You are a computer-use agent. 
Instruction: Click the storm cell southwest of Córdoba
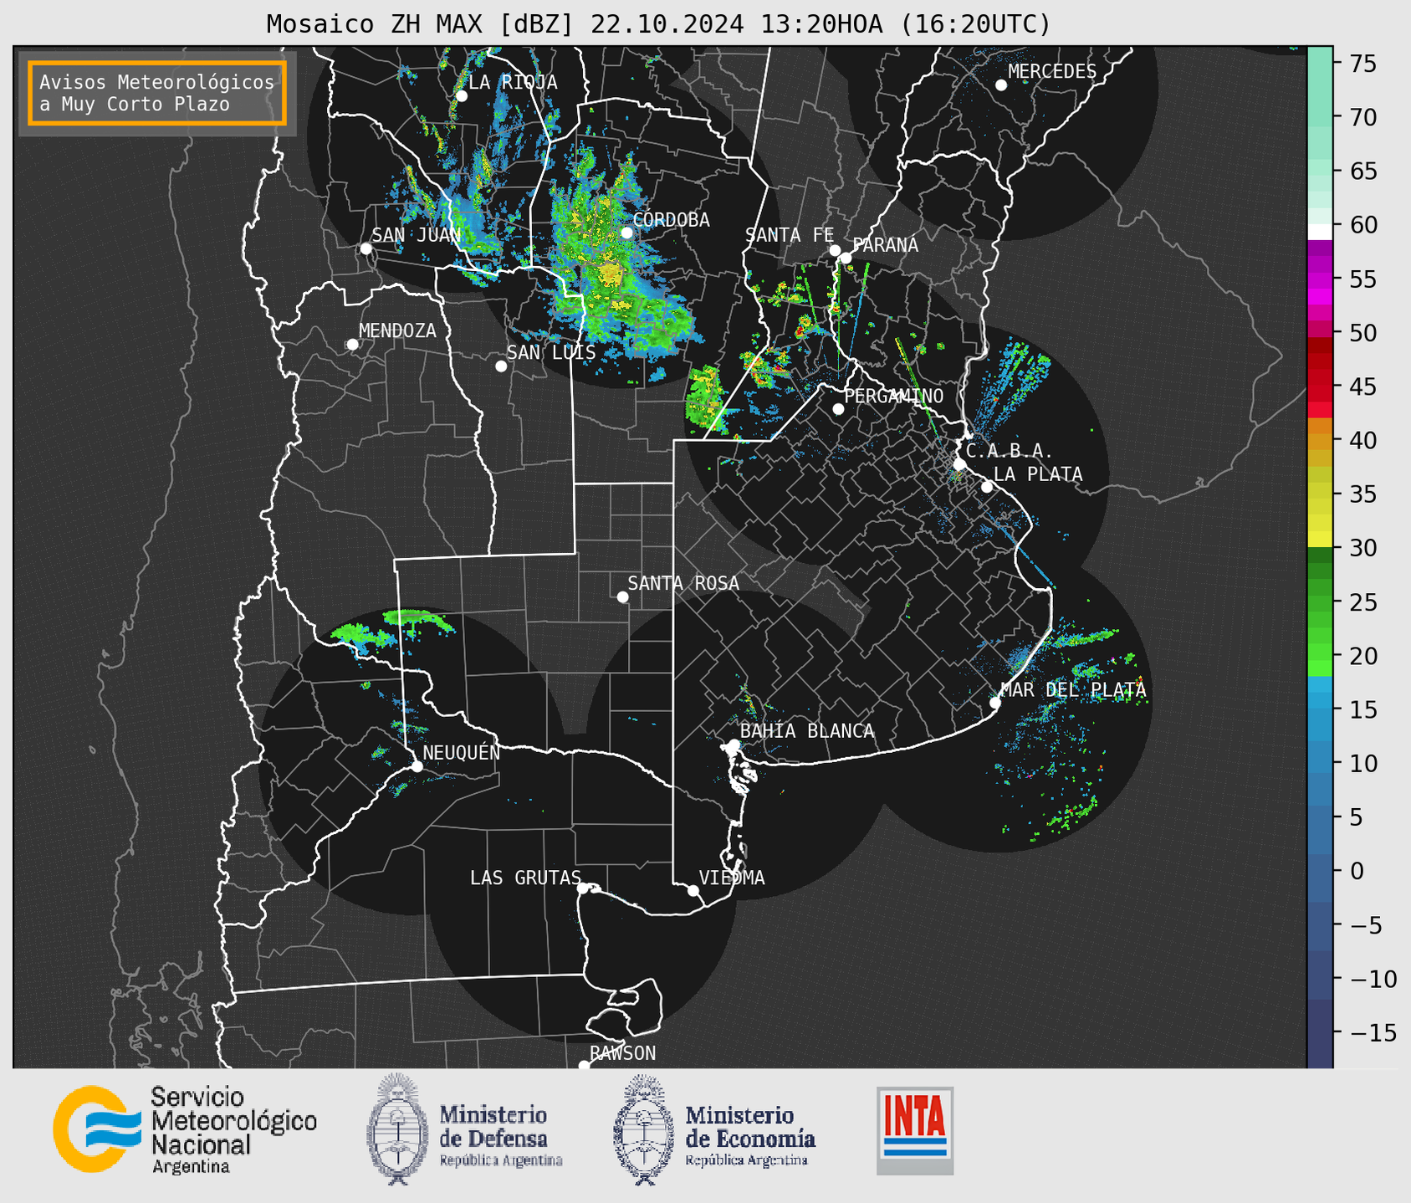[x=612, y=274]
